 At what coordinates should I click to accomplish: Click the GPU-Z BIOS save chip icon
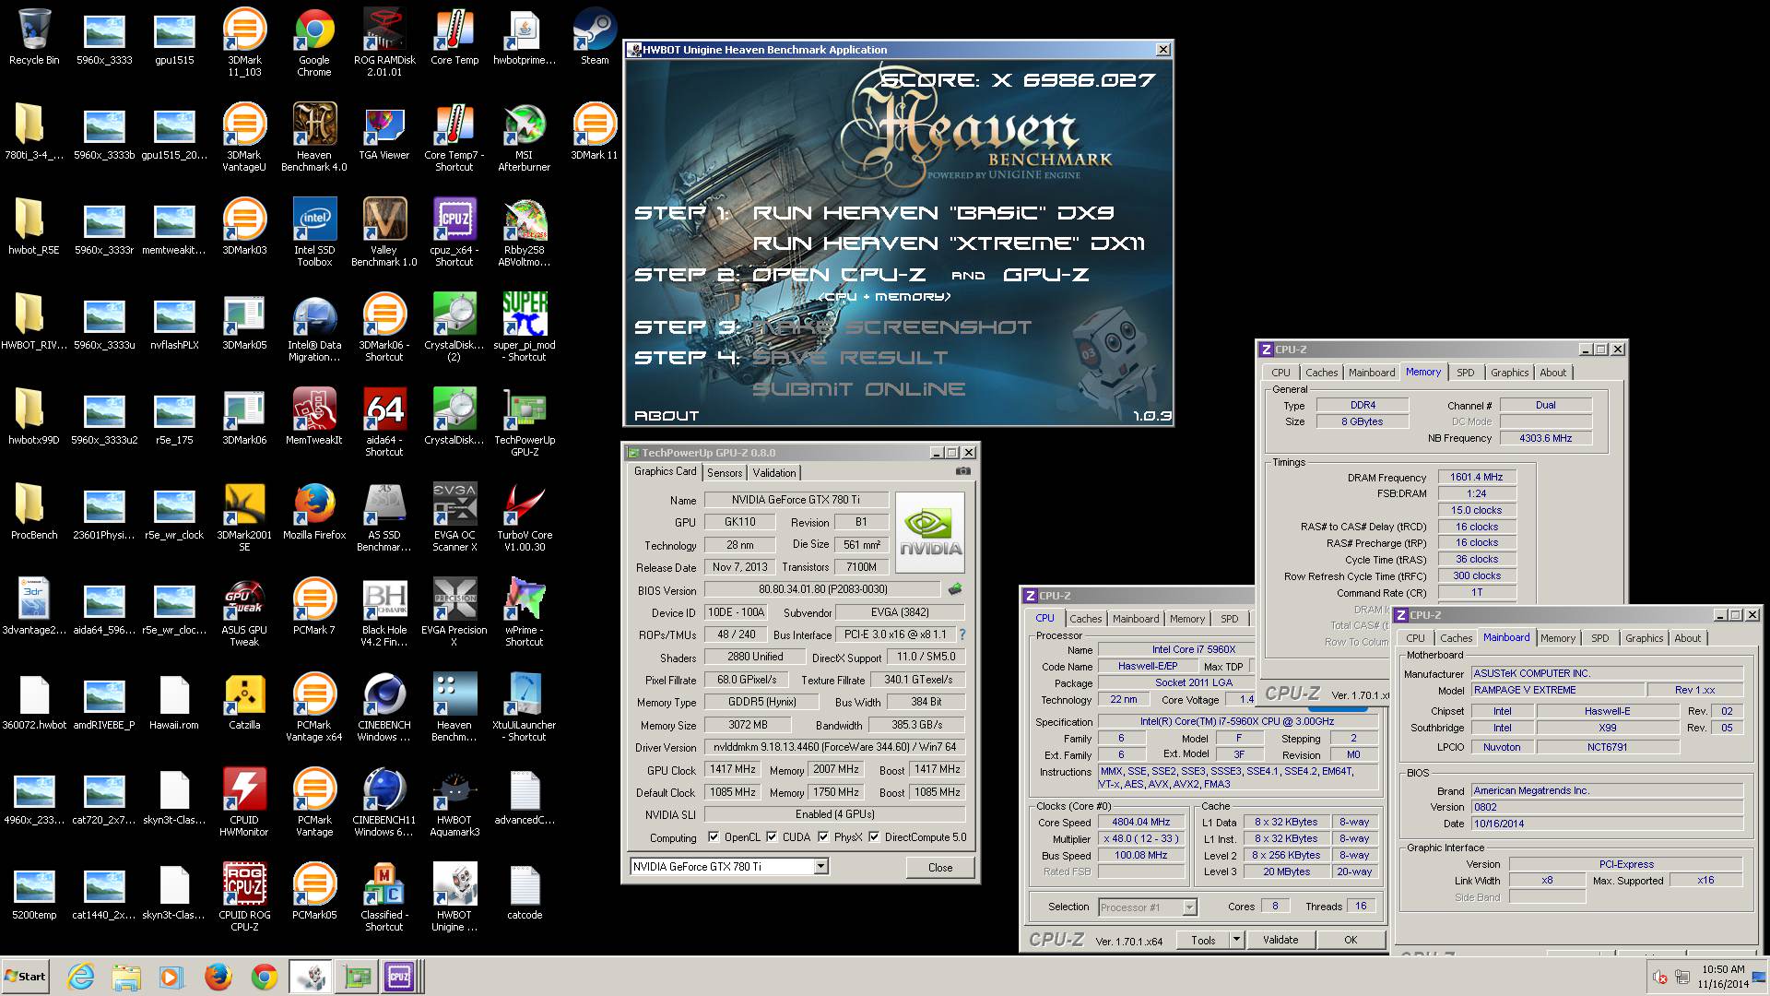pos(955,588)
